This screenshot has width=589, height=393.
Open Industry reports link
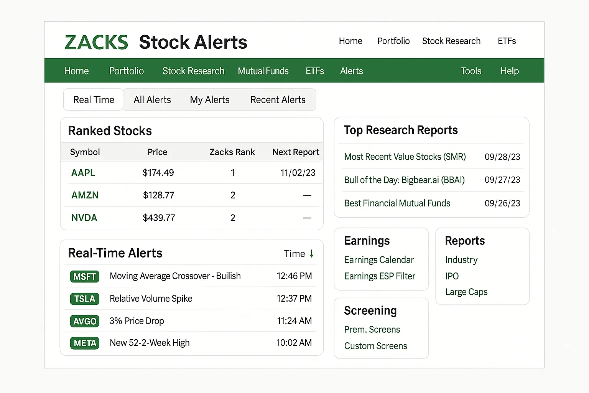[x=461, y=260]
